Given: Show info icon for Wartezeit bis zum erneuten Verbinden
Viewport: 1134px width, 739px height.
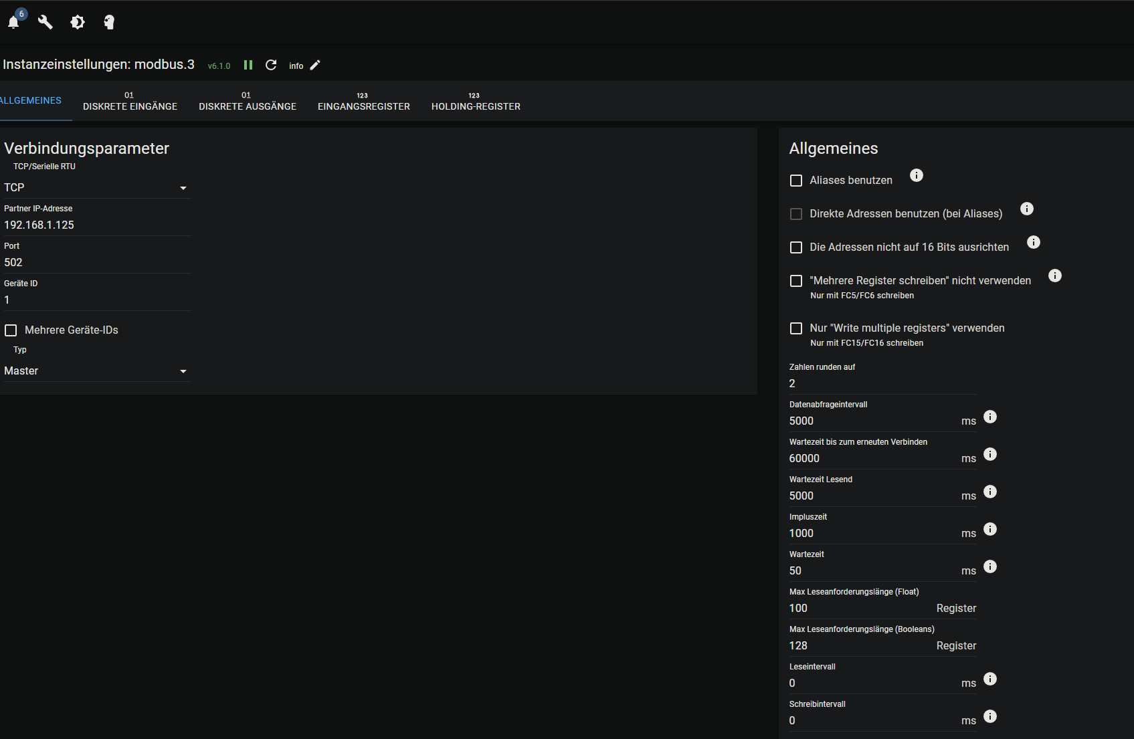Looking at the screenshot, I should click(991, 454).
